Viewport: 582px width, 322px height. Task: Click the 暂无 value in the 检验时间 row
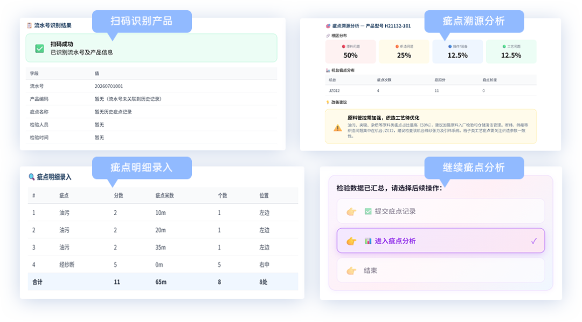(99, 138)
